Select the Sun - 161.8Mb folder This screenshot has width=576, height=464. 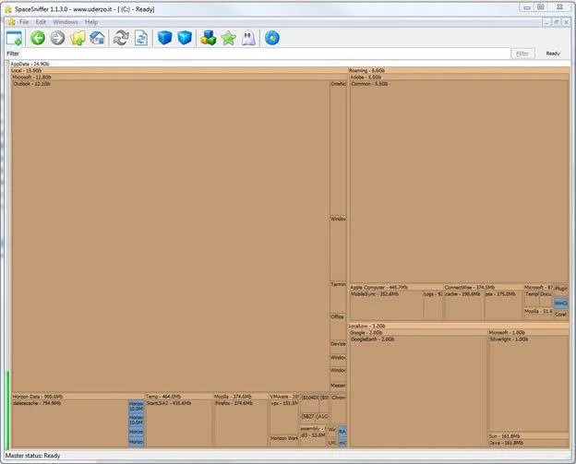[x=528, y=436]
